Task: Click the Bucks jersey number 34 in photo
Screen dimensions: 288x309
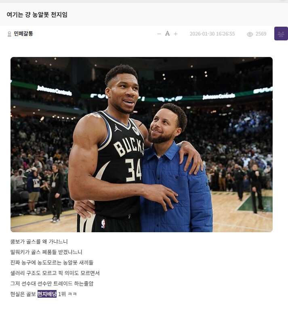Action: pyautogui.click(x=133, y=170)
